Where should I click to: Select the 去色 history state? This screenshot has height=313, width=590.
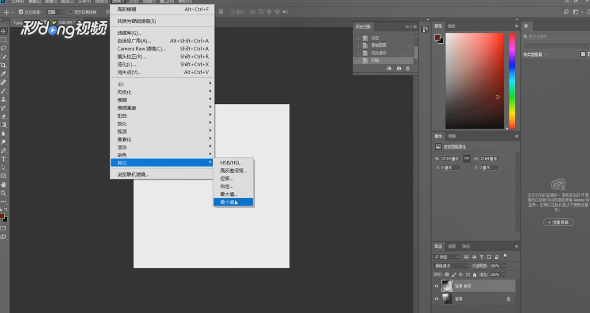point(384,38)
